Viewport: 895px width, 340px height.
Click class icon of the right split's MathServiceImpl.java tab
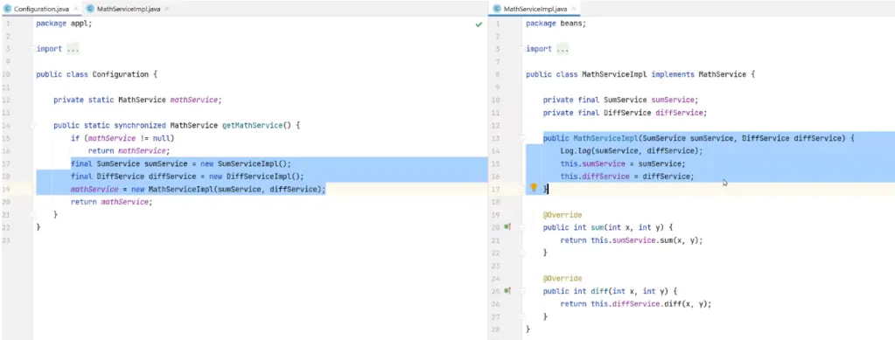[x=497, y=9]
